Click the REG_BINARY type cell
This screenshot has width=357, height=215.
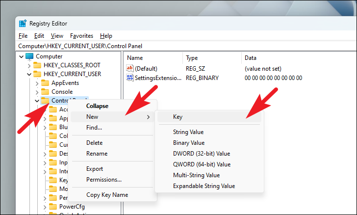click(202, 78)
